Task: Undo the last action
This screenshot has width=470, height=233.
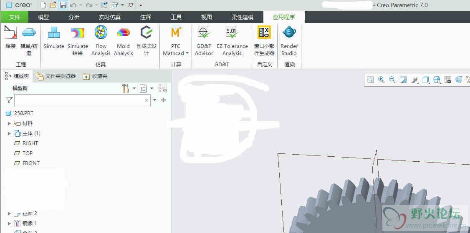Action: click(73, 5)
